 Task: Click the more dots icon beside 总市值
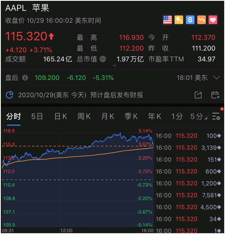pos(103,59)
